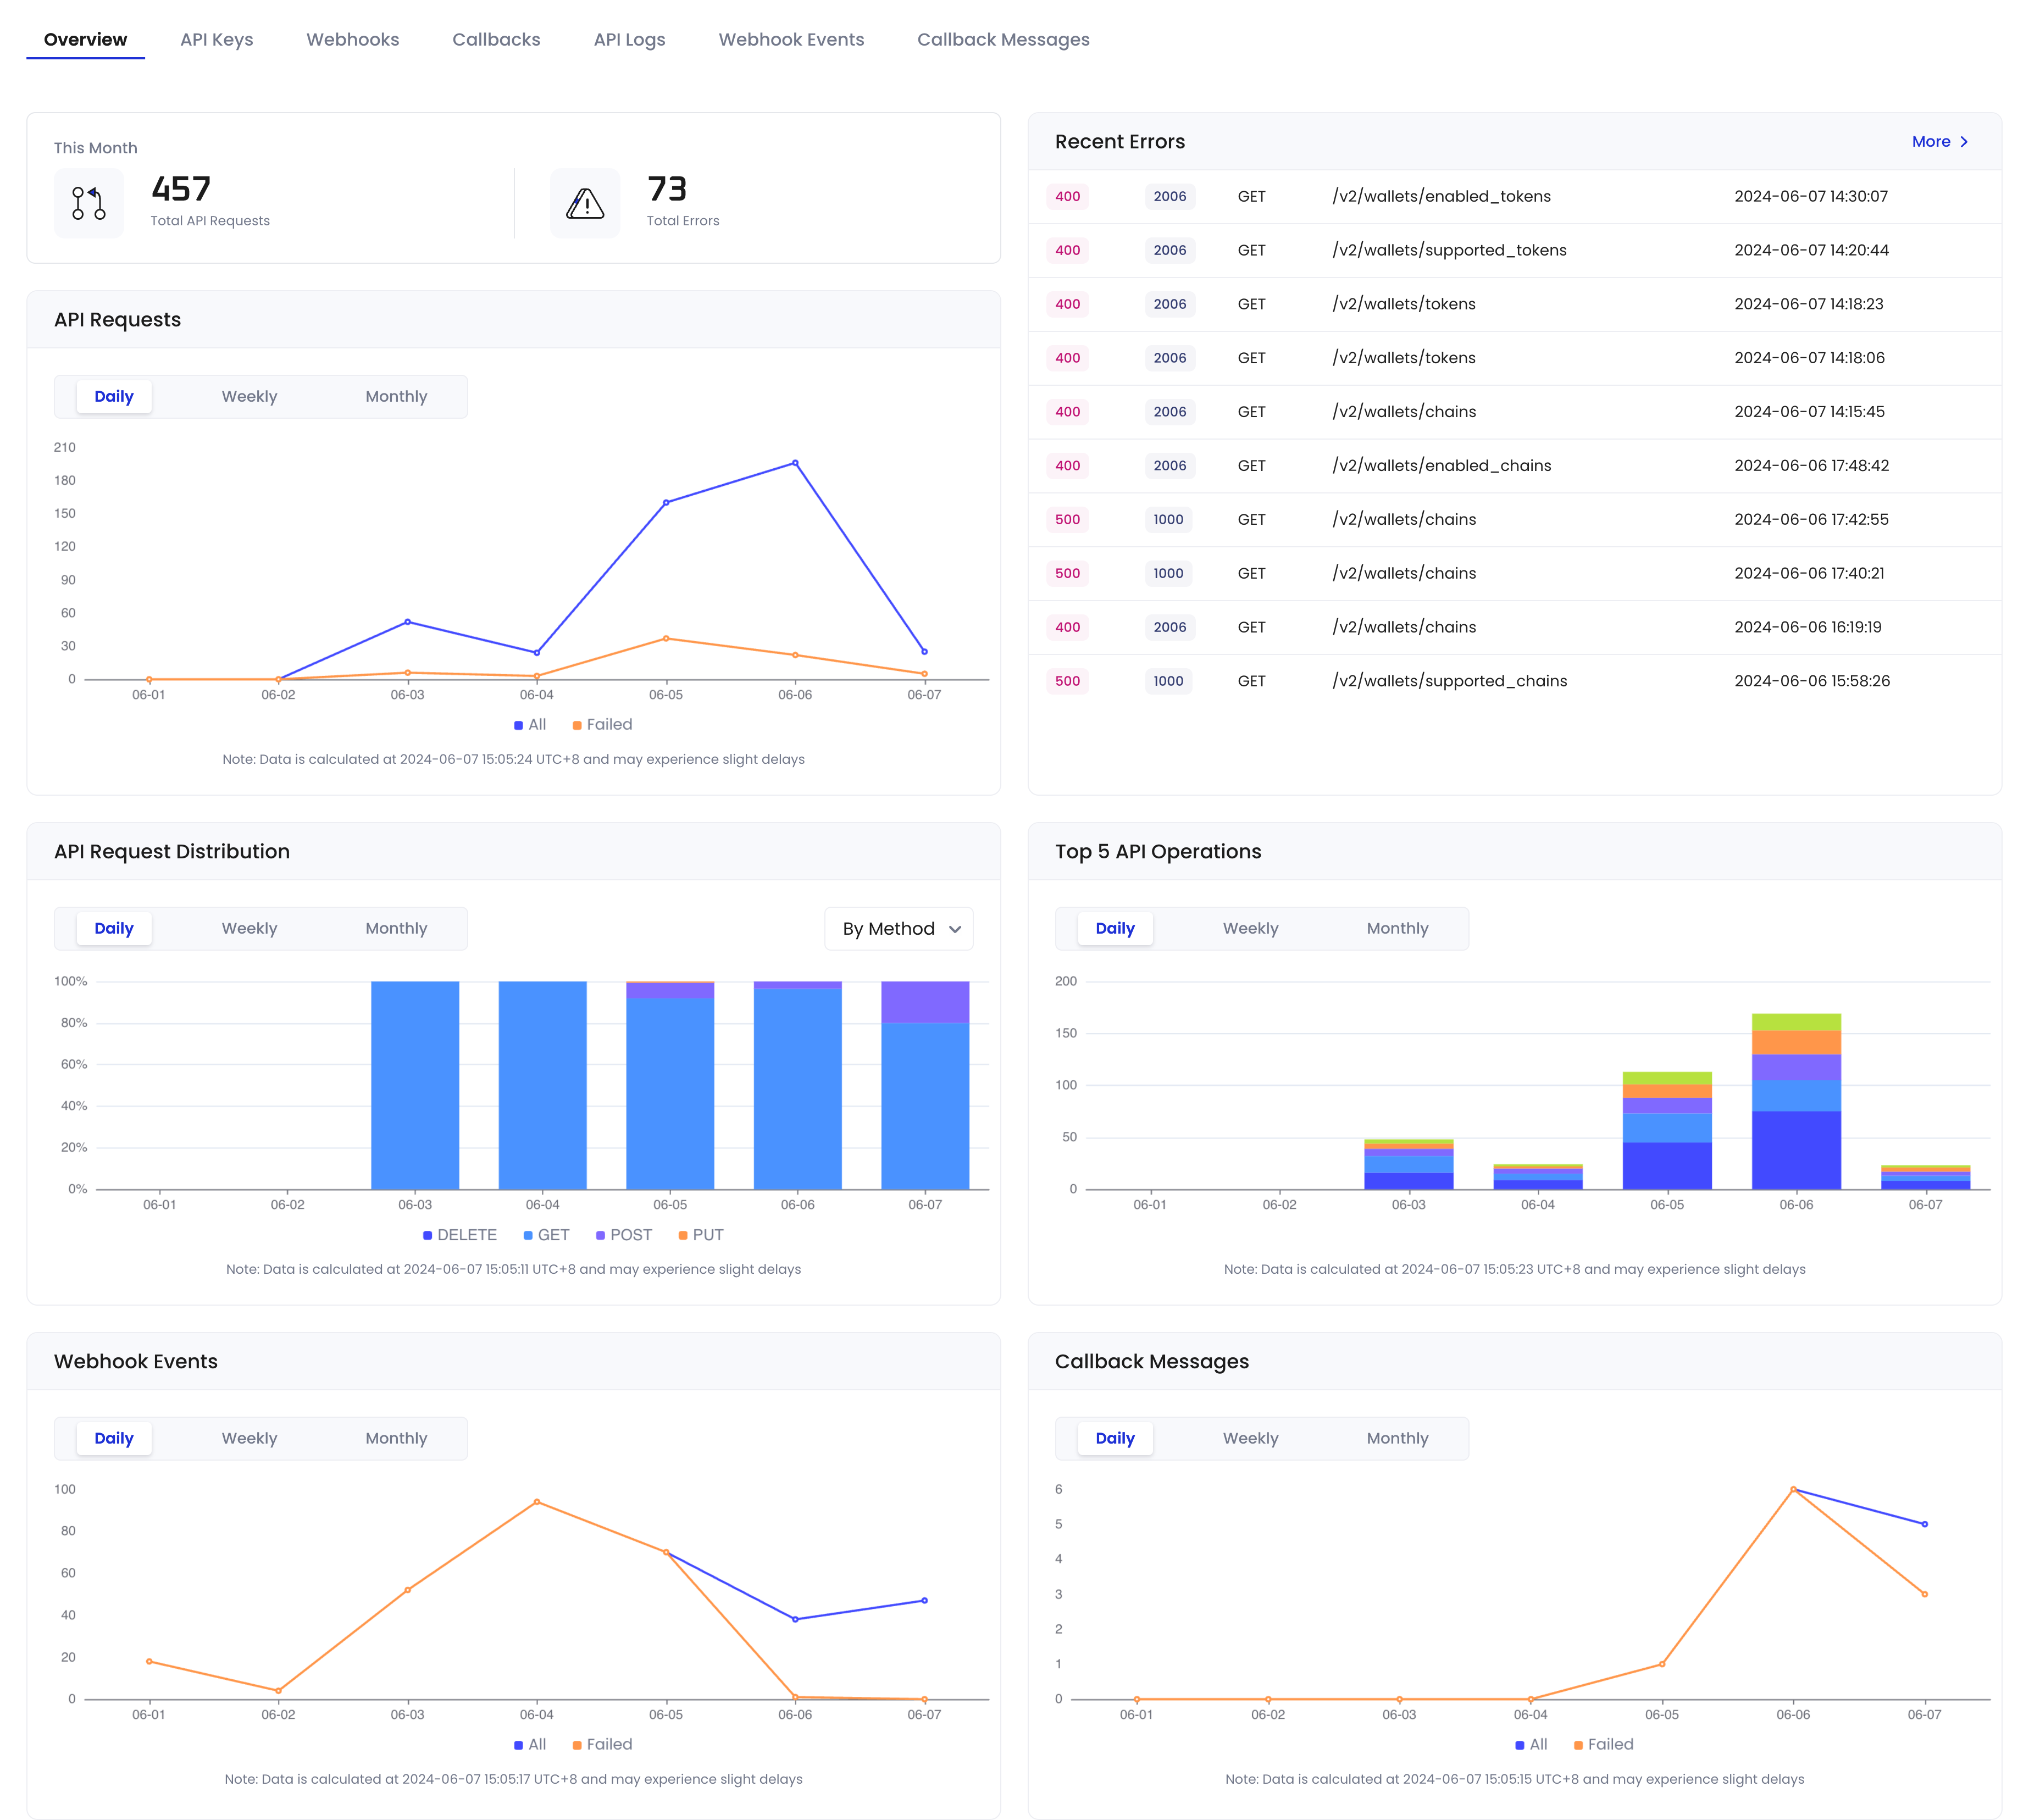Screen dimensions: 2040x1820
Task: Toggle the All legend in API Requests chart
Action: [x=530, y=725]
